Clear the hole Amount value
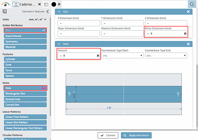198x140 pixels. click(98, 55)
